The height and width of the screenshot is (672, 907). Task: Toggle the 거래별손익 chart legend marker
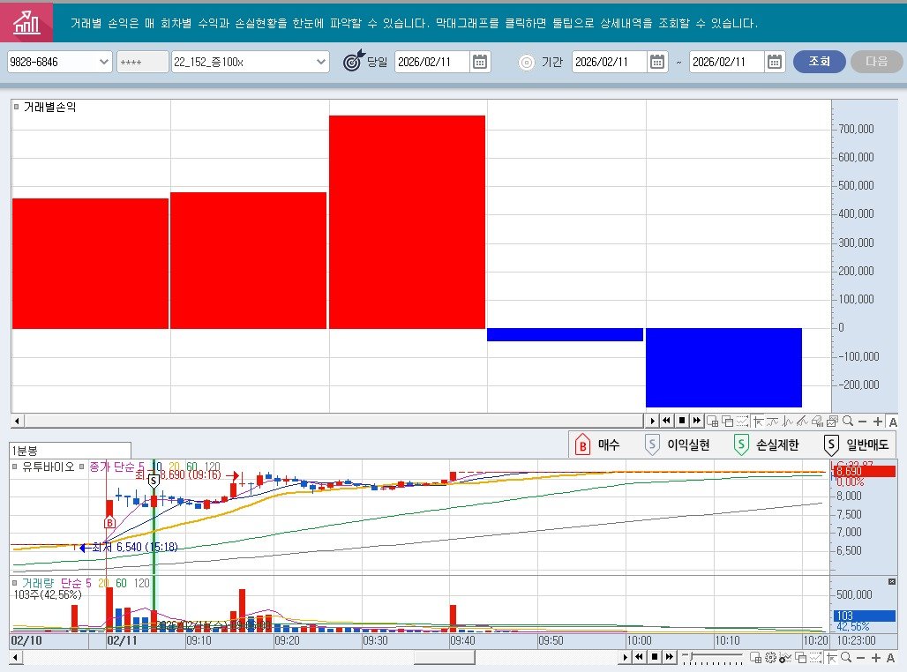click(x=17, y=107)
